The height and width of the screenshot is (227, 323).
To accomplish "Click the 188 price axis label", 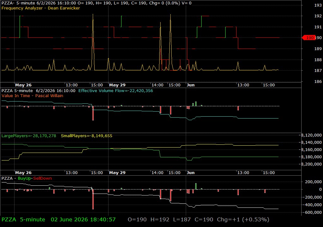I will (x=318, y=60).
